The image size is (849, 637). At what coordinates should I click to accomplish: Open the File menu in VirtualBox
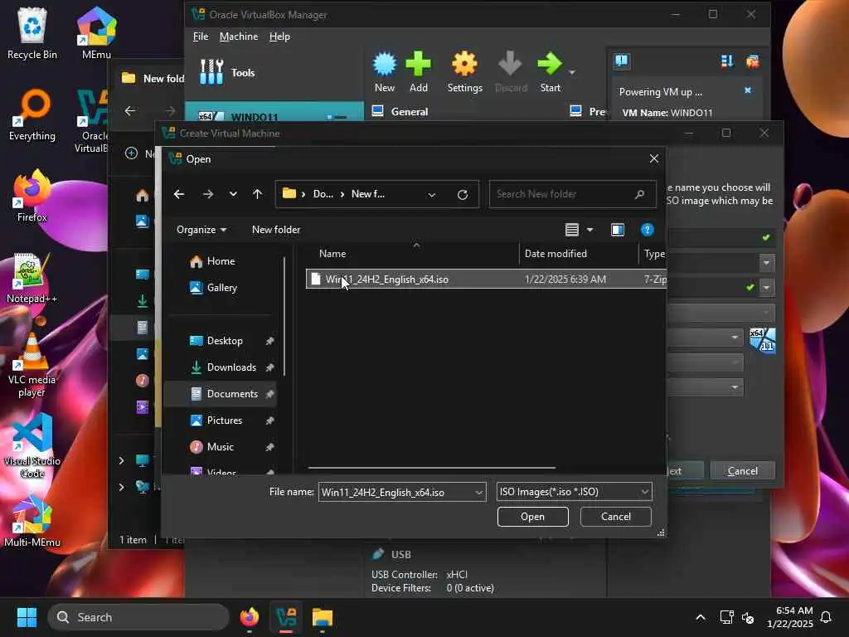(201, 36)
